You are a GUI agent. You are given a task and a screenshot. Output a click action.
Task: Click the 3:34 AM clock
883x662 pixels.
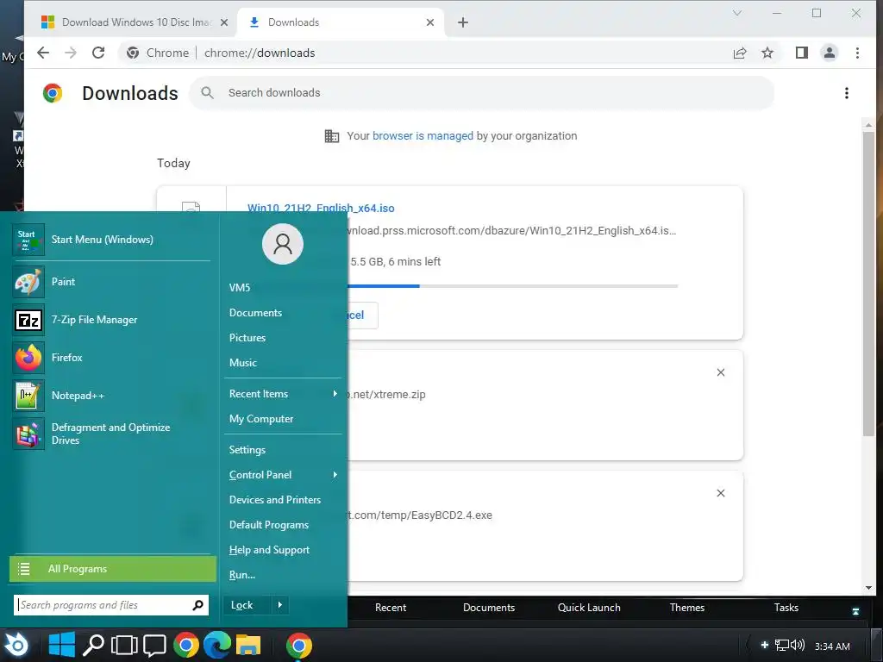pos(832,646)
